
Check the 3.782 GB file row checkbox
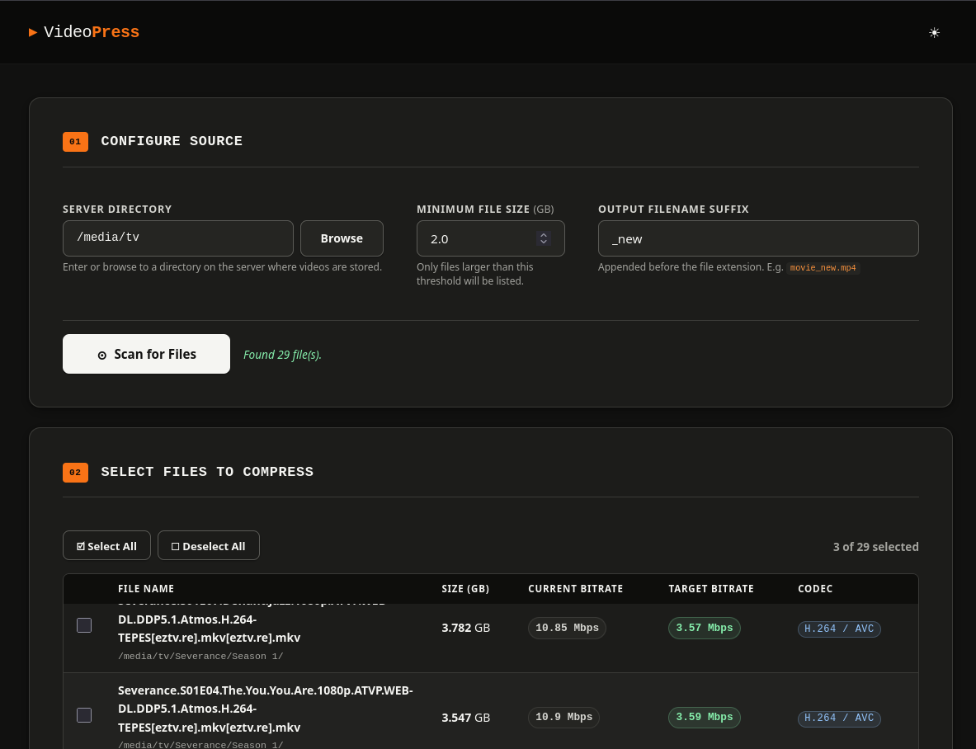pos(84,625)
